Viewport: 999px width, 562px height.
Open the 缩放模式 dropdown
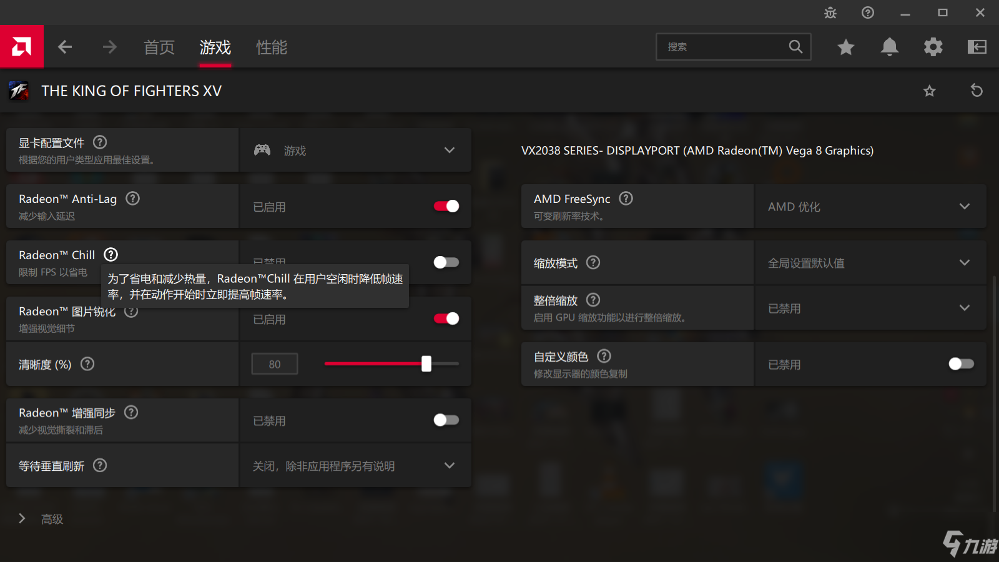click(x=871, y=262)
